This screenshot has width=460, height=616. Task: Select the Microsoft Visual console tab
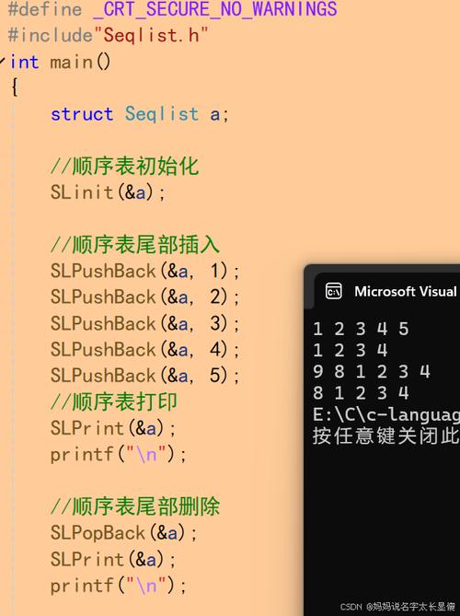click(387, 291)
